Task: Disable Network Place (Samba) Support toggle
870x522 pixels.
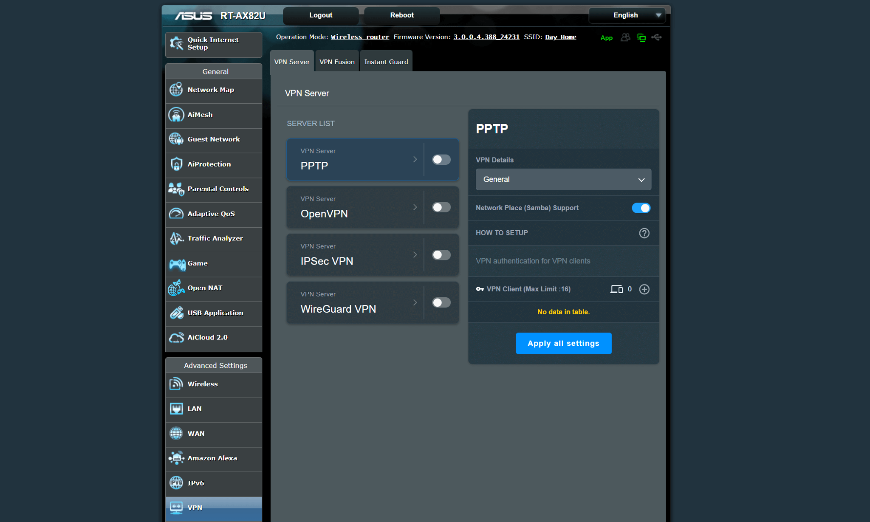Action: (x=641, y=208)
